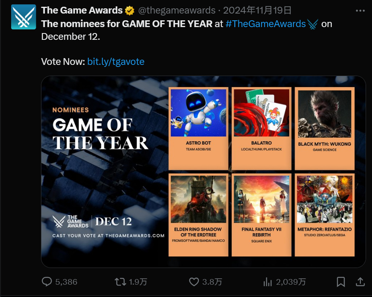Open the view analytics bar-chart icon
The width and height of the screenshot is (372, 297).
tap(267, 282)
